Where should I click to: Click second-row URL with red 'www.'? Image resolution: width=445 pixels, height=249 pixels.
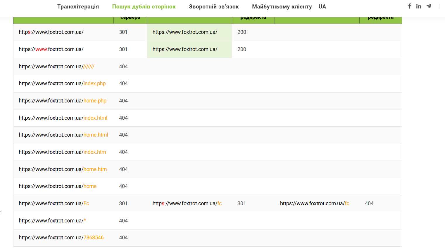coord(51,49)
